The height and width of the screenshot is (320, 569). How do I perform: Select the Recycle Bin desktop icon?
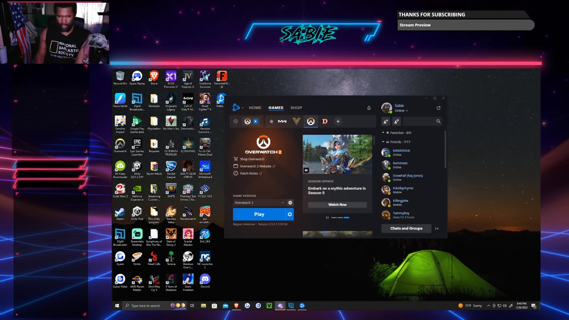[x=120, y=78]
